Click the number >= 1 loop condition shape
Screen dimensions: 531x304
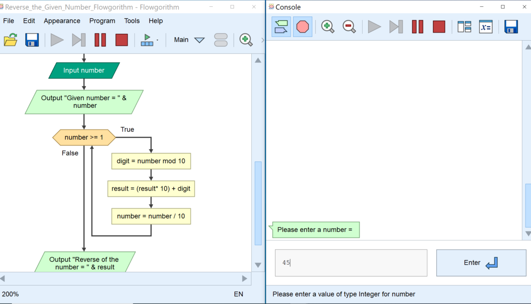84,137
